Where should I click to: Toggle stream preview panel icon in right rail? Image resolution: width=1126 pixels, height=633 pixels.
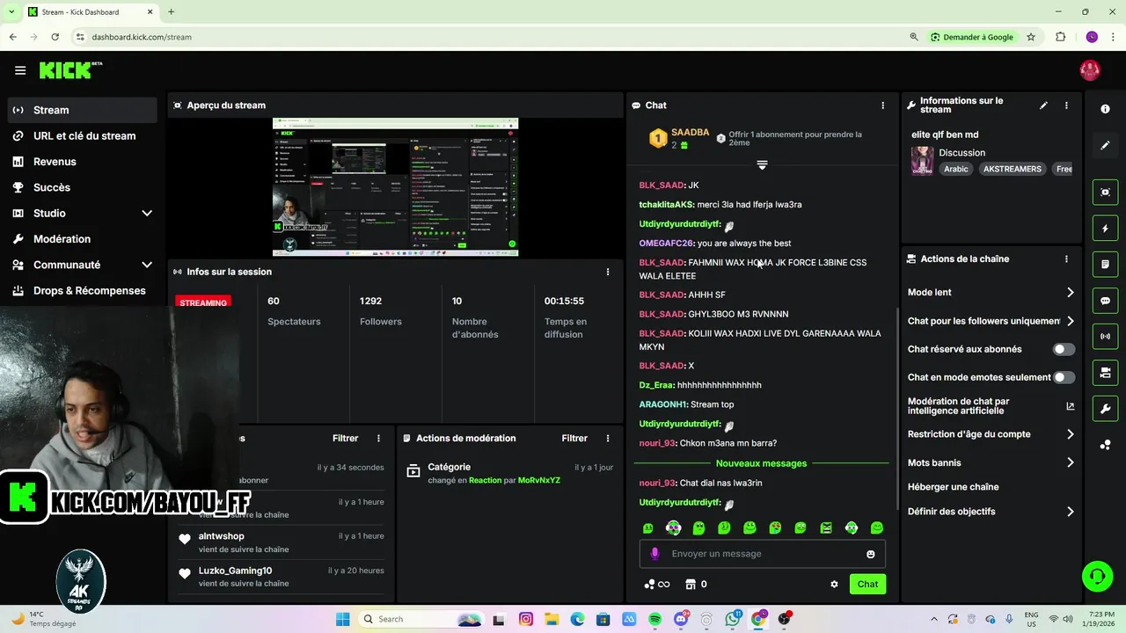(1105, 192)
